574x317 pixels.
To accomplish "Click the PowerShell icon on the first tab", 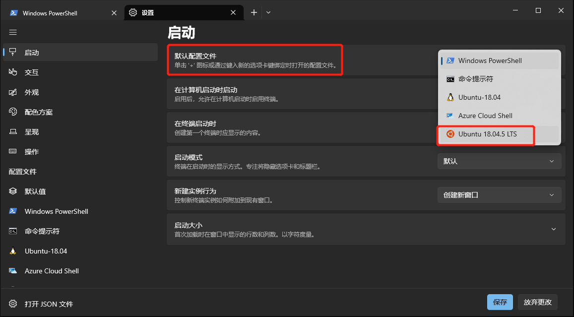I will (x=14, y=13).
